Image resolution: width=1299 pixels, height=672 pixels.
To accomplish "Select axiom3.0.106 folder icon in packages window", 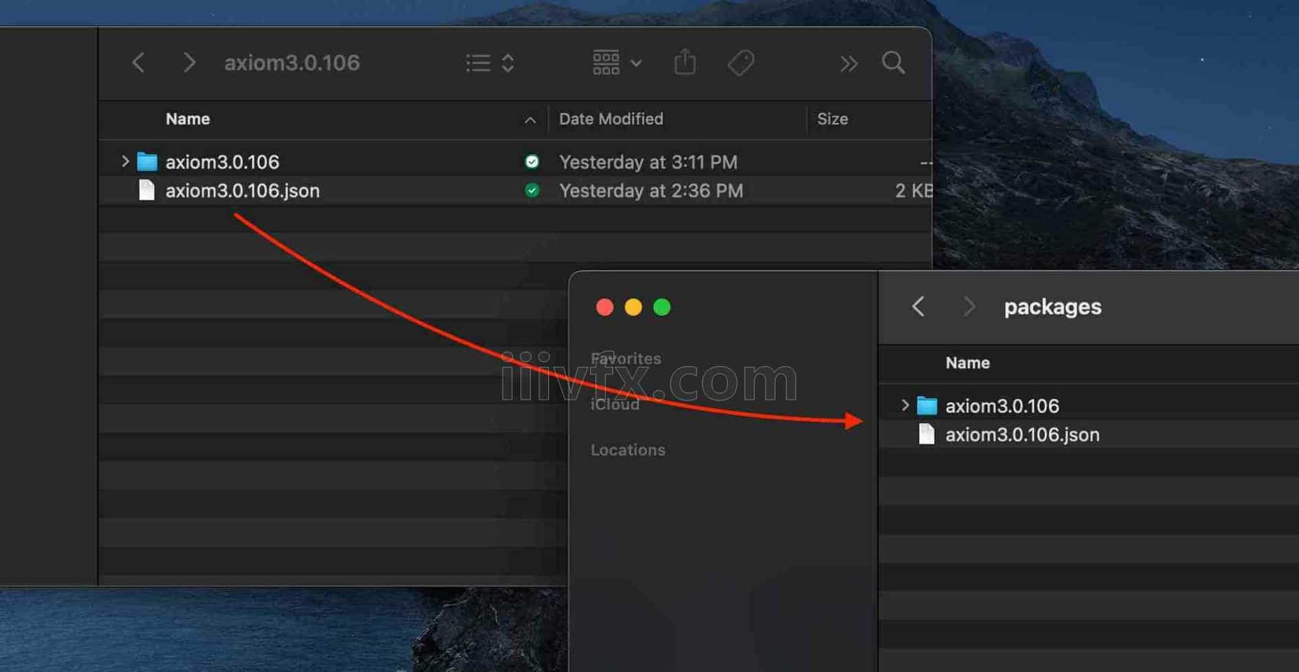I will coord(927,405).
